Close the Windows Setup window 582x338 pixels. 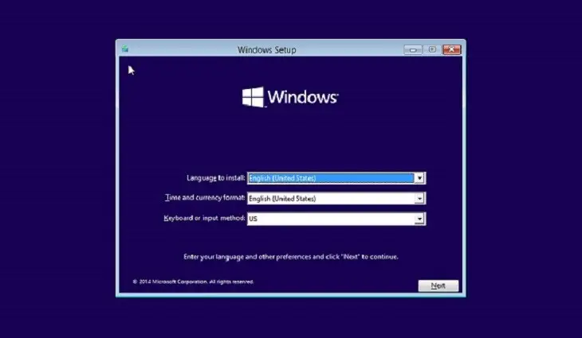point(452,49)
